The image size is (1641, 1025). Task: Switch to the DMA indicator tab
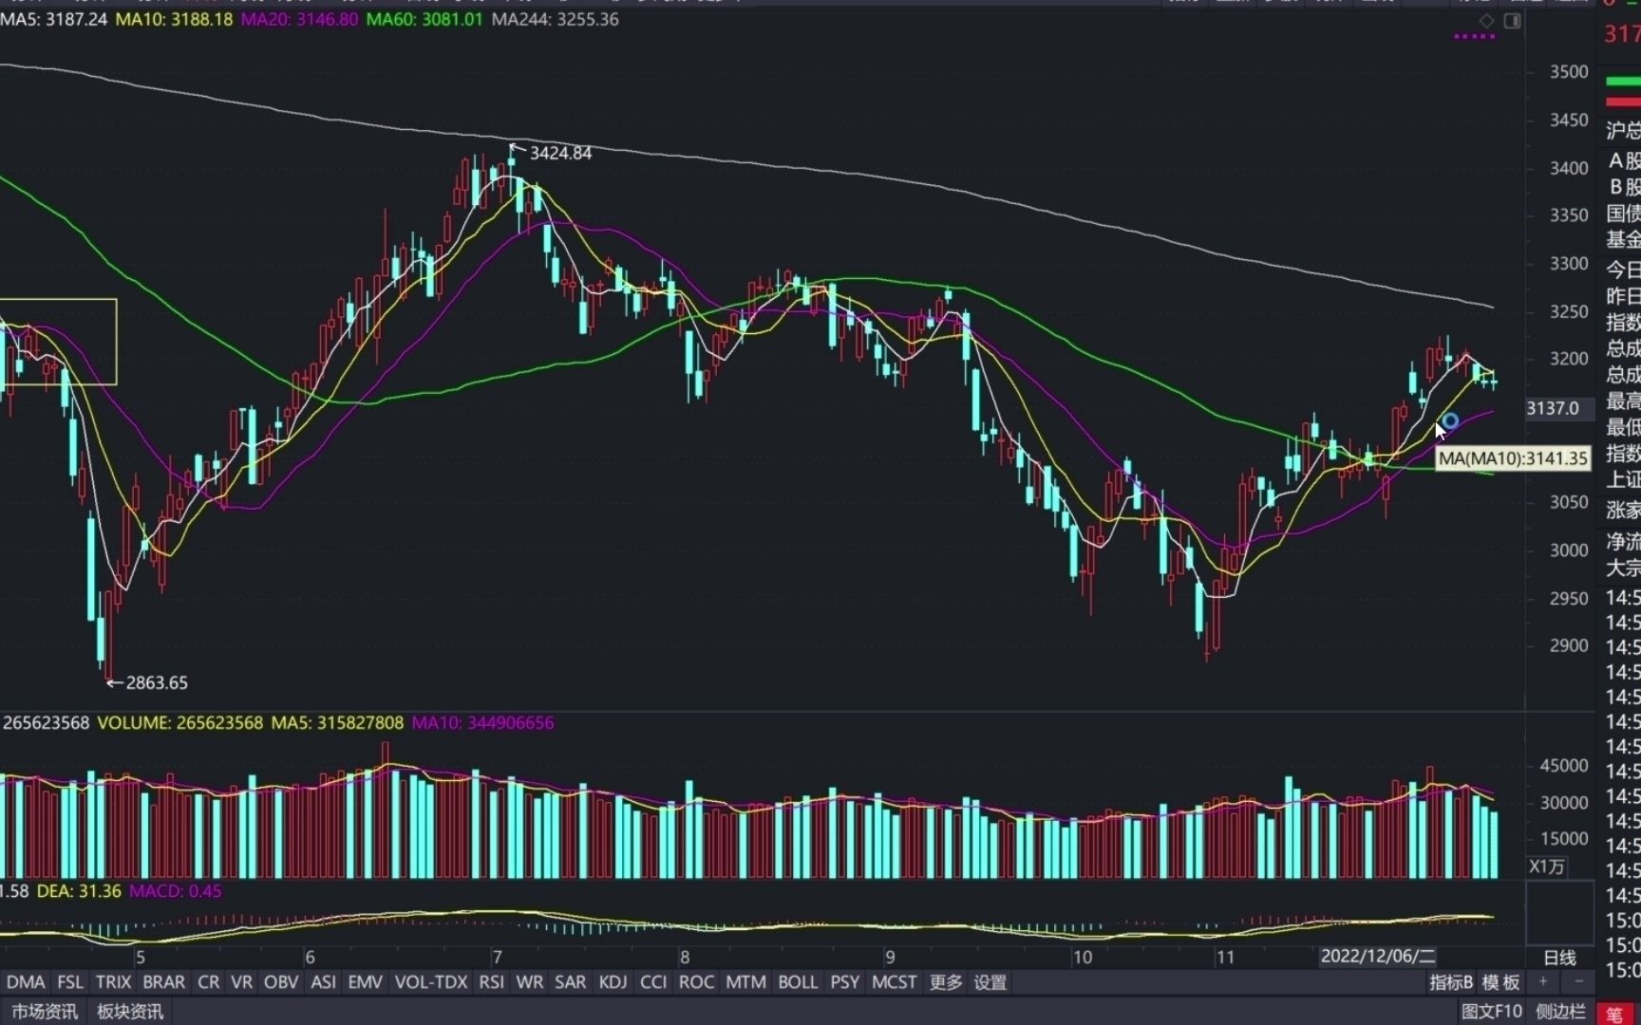pyautogui.click(x=26, y=982)
